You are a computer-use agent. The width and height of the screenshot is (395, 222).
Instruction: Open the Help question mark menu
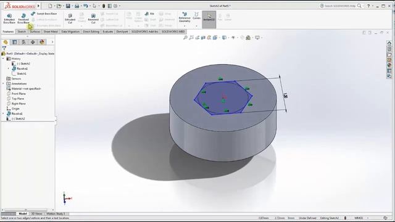click(368, 6)
